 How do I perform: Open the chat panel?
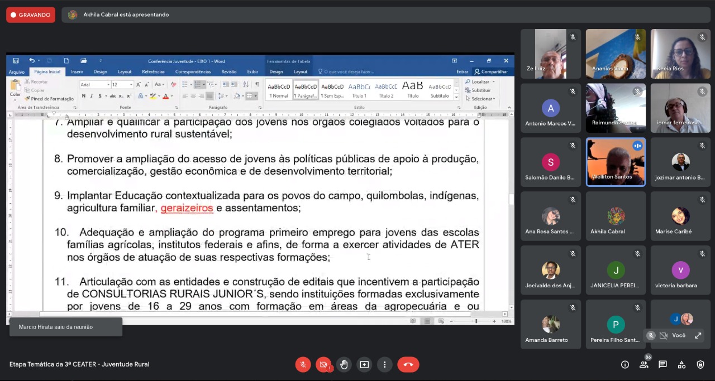coord(662,365)
